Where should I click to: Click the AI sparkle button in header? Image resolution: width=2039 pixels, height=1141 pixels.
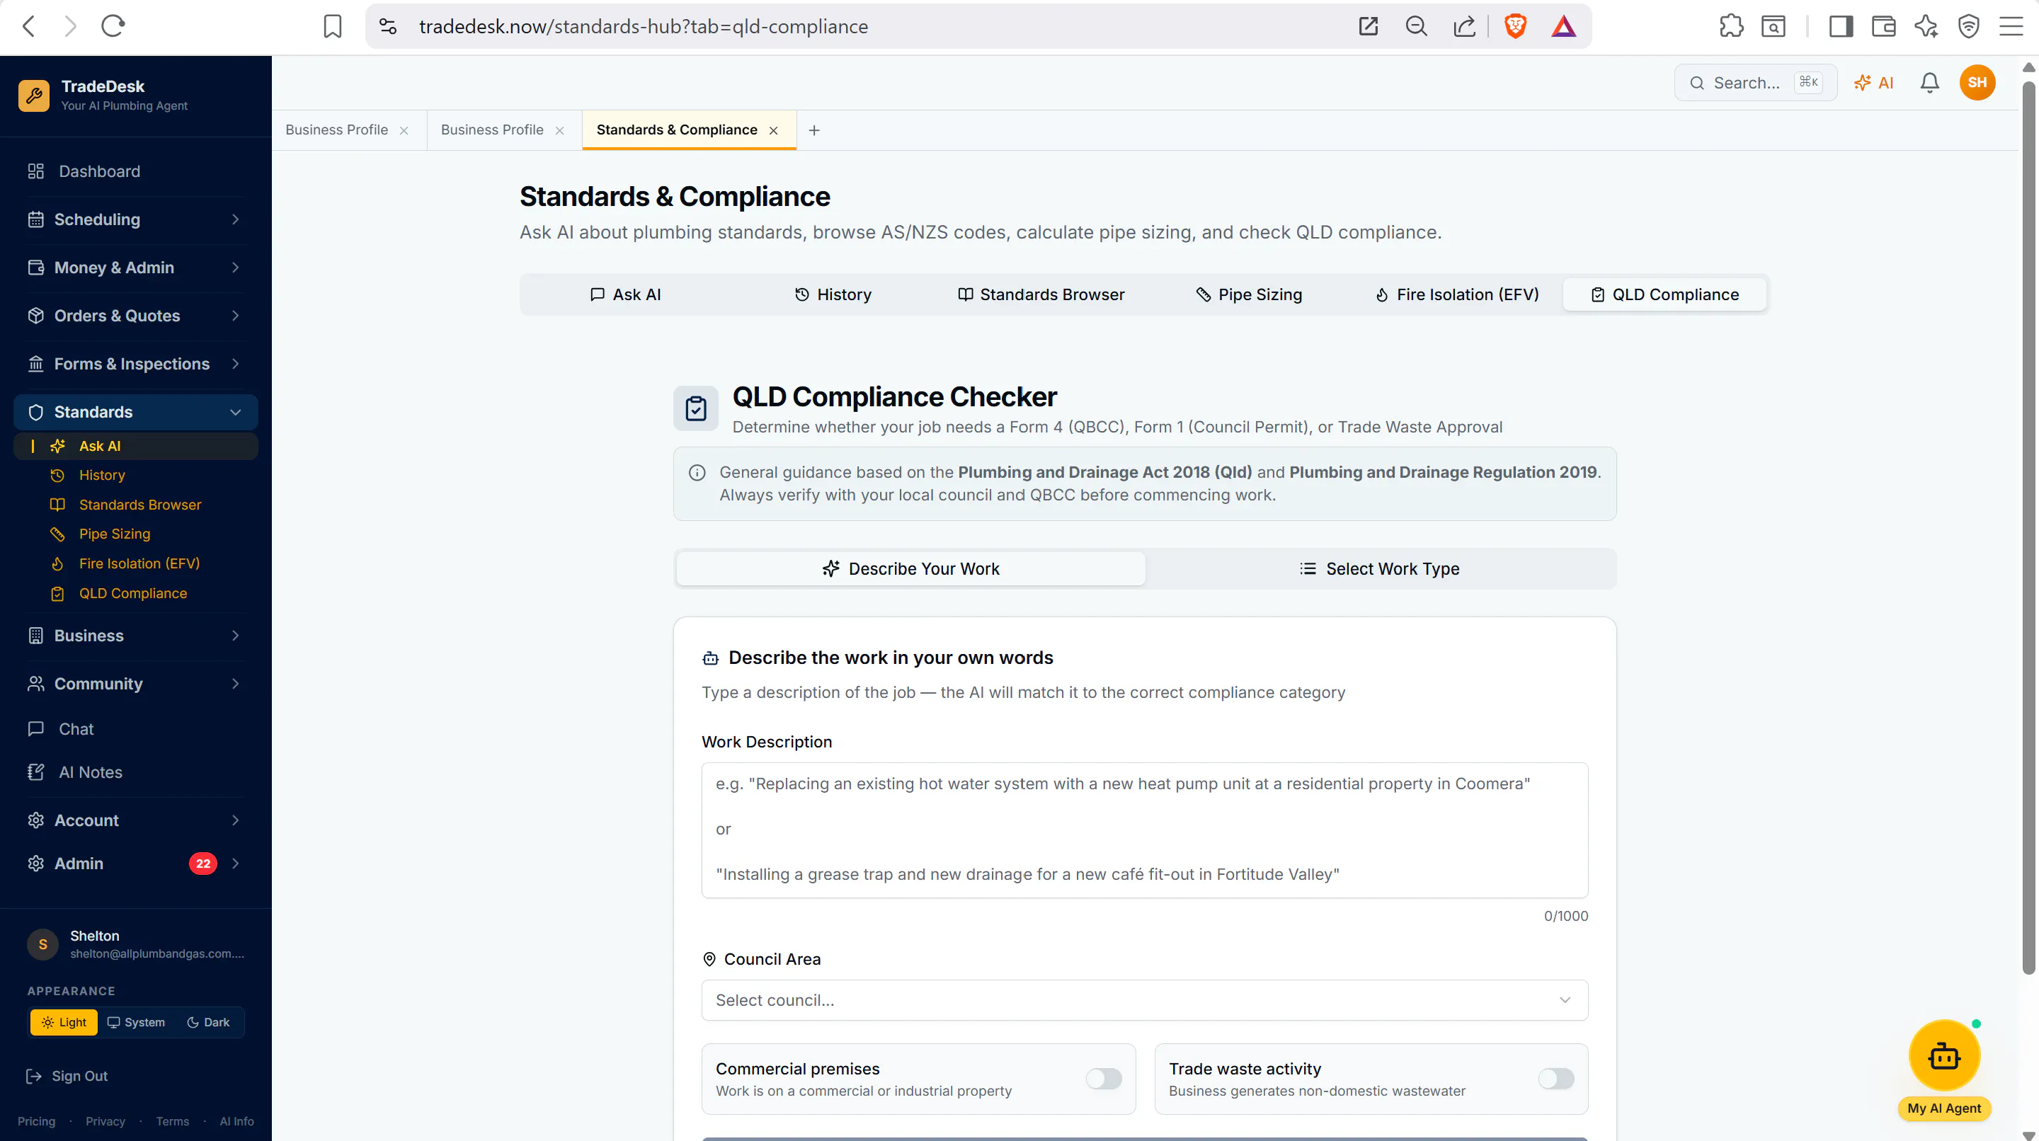[1873, 82]
